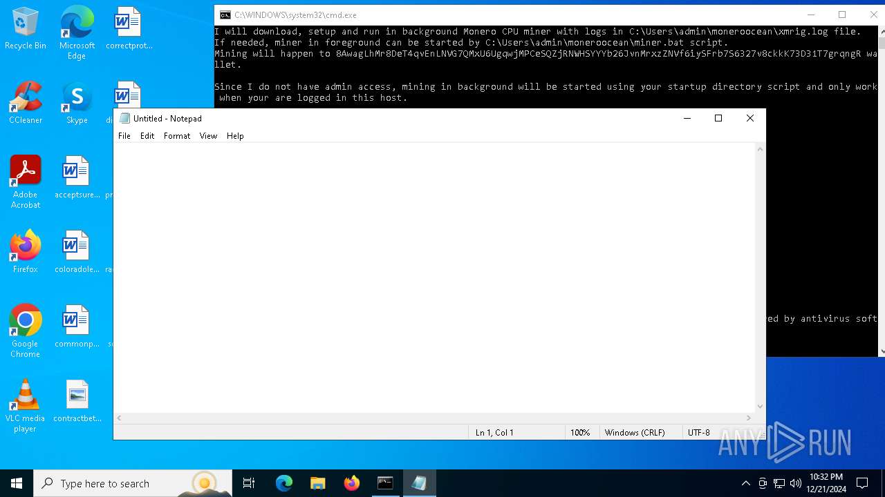Click the Windows Start button
The height and width of the screenshot is (497, 885).
tap(17, 483)
